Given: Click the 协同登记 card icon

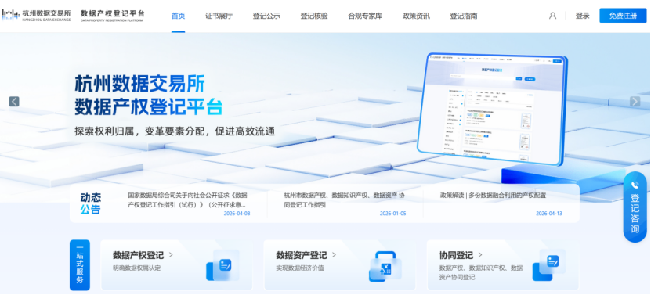Looking at the screenshot, I should point(549,265).
